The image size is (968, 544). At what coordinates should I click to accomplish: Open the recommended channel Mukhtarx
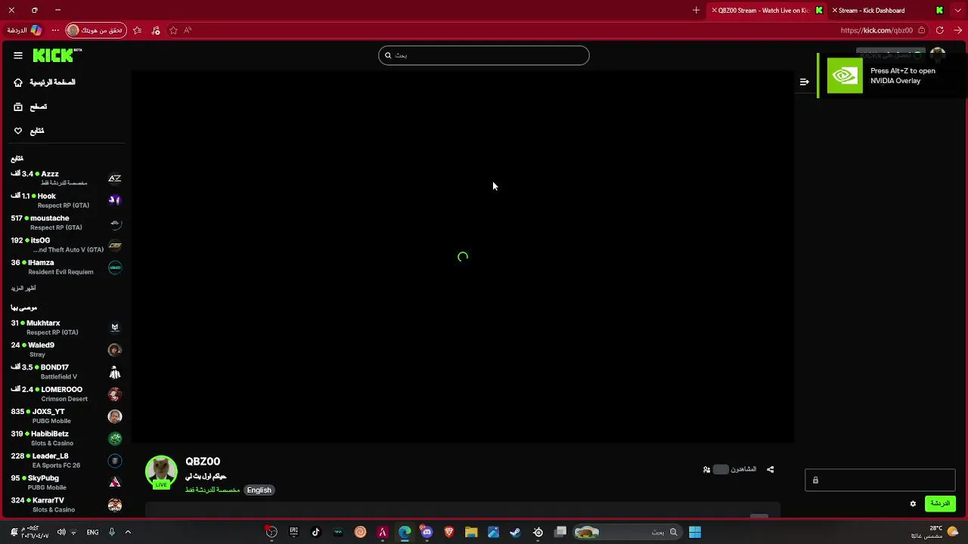[x=67, y=327]
